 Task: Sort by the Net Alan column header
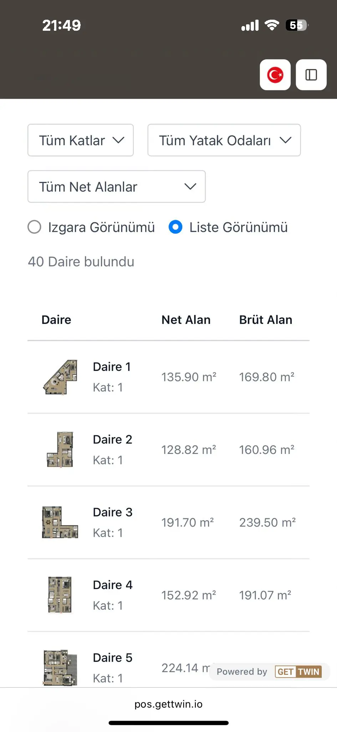186,320
